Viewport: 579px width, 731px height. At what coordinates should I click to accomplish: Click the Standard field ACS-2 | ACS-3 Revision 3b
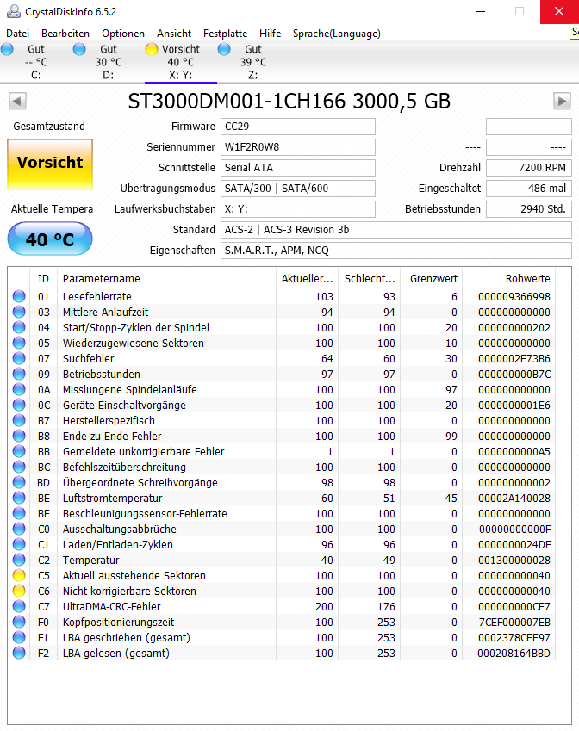[x=396, y=230]
